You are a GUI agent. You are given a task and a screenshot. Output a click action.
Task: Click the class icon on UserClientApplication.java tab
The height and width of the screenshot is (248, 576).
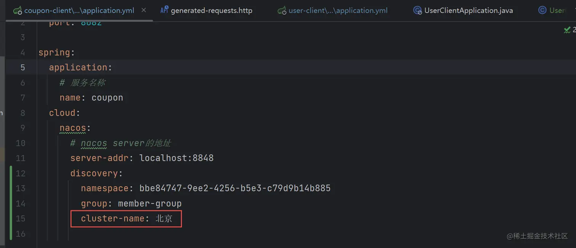click(418, 10)
